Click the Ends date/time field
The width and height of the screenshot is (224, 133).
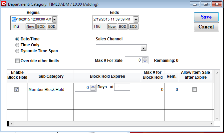113,19
